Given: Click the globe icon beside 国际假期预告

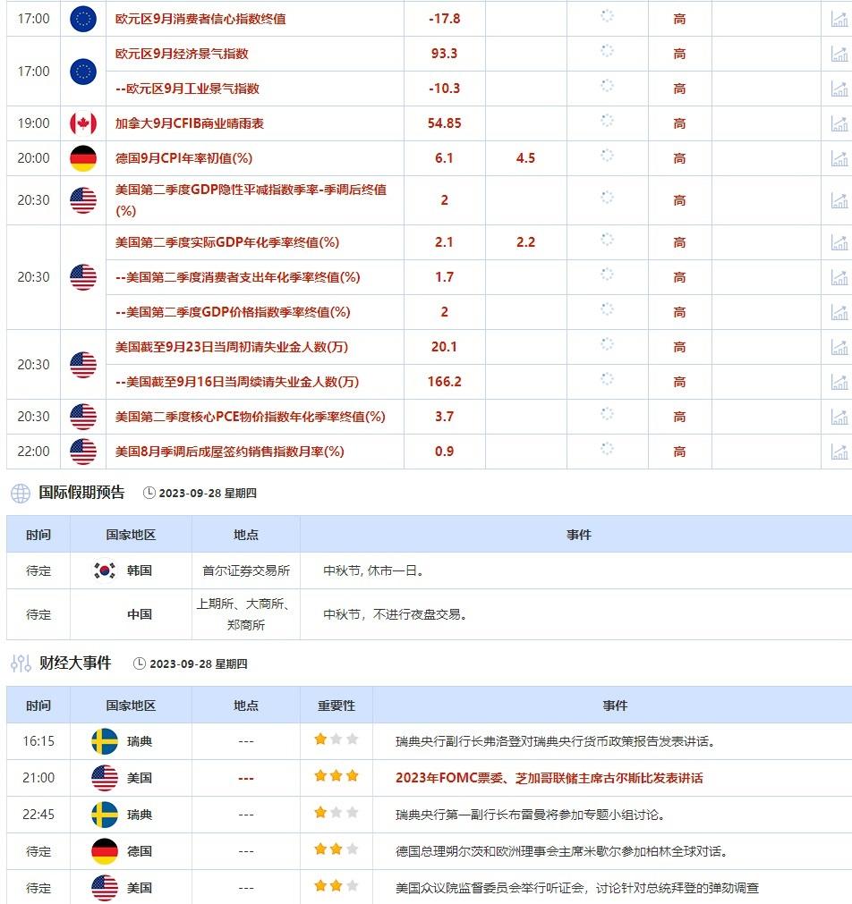Looking at the screenshot, I should point(21,494).
